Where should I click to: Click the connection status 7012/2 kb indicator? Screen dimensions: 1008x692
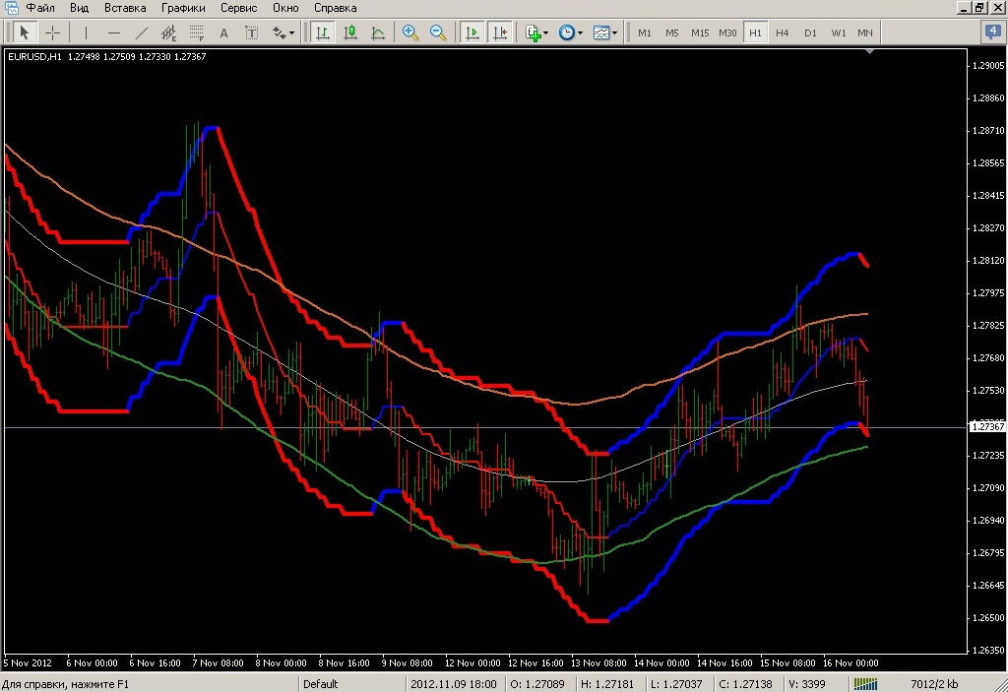coord(934,684)
